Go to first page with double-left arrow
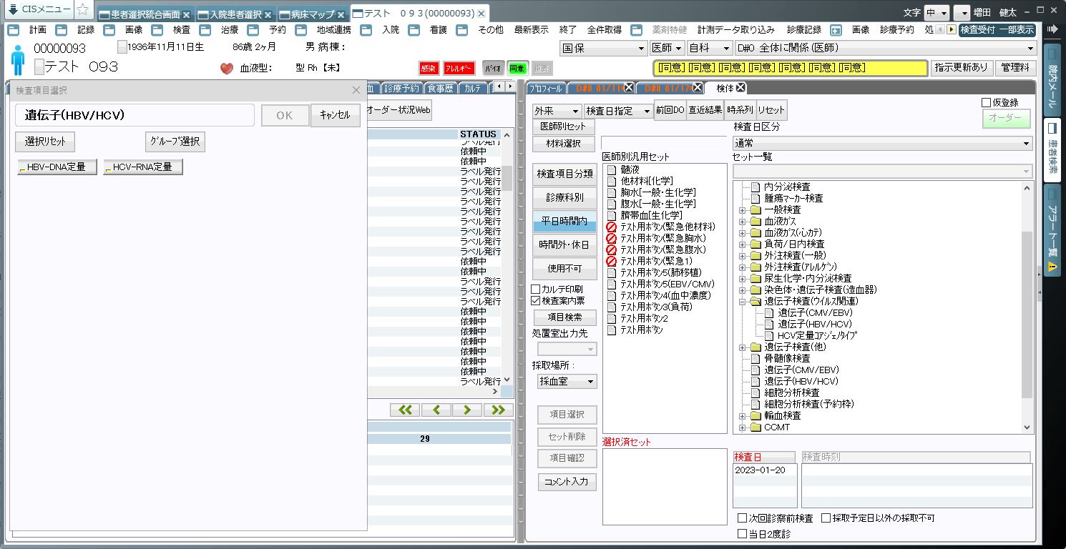 click(x=405, y=410)
